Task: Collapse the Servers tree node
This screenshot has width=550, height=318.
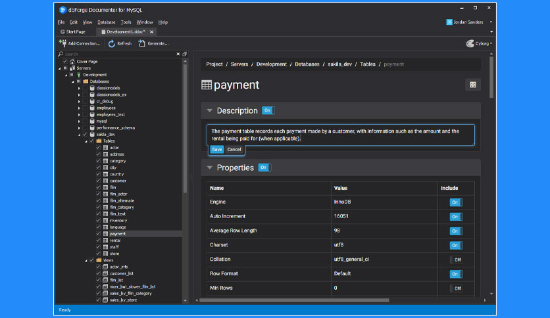Action: pos(60,68)
